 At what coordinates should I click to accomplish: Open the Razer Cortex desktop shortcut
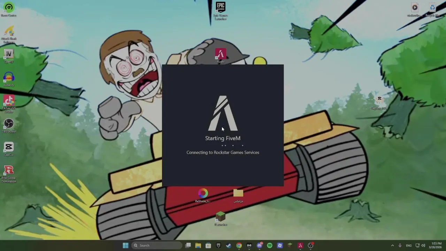click(9, 10)
